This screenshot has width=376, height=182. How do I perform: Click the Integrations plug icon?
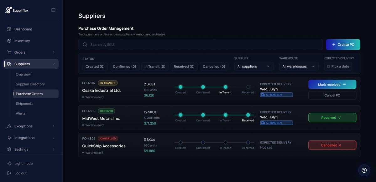(x=9, y=138)
